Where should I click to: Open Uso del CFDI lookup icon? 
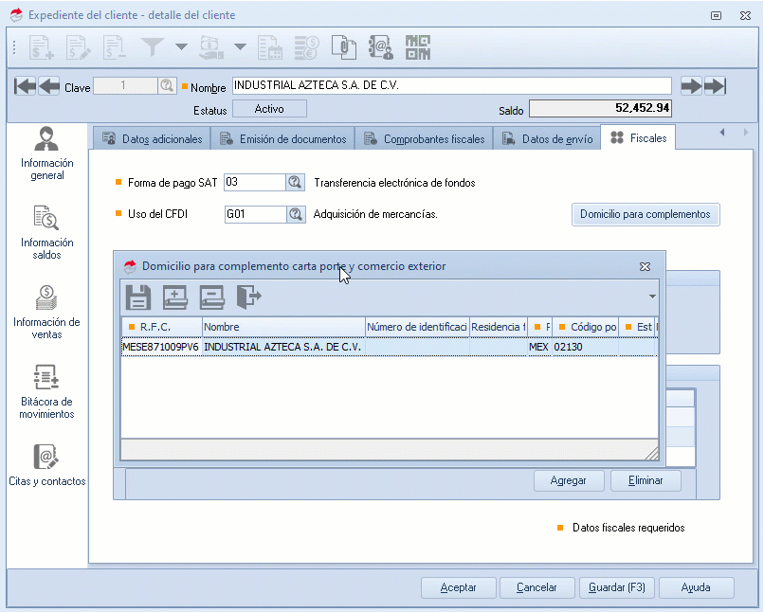(x=296, y=214)
